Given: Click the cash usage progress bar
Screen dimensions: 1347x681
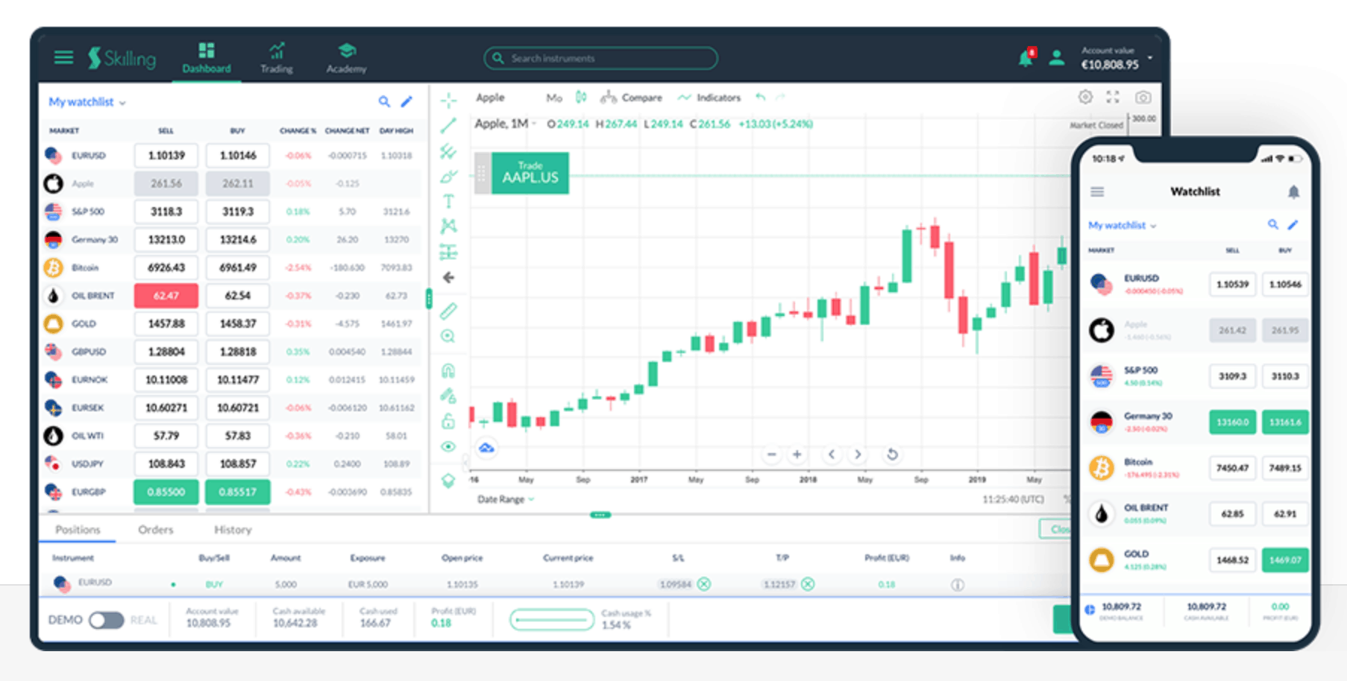Looking at the screenshot, I should click(x=552, y=619).
